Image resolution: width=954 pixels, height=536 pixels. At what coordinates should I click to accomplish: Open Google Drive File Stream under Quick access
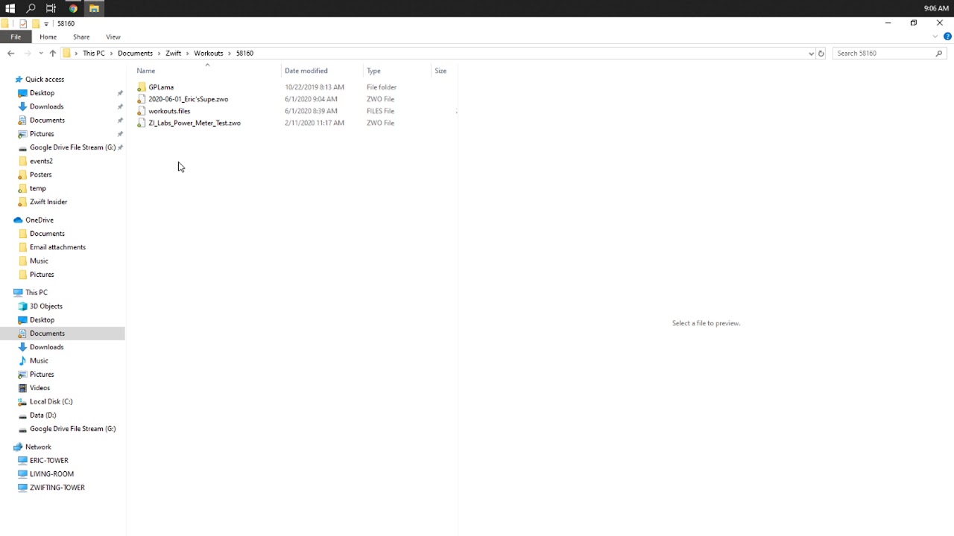[72, 147]
